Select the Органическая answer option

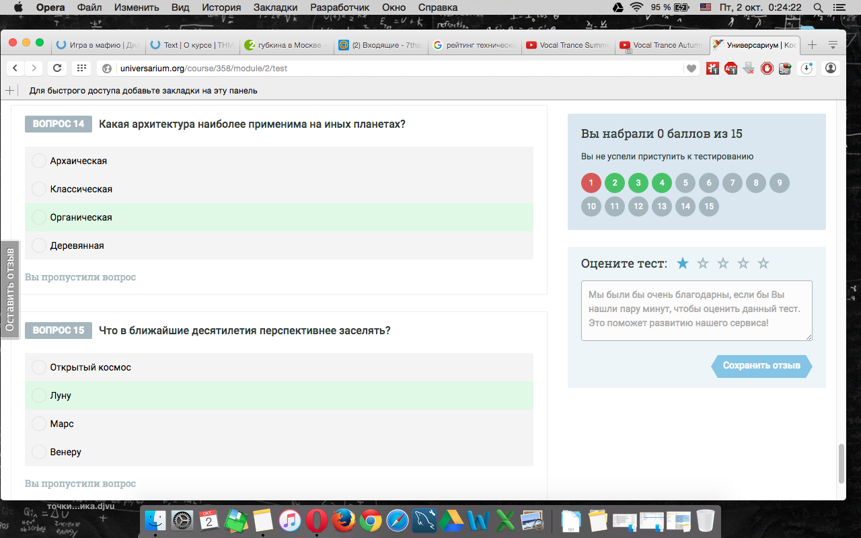[279, 217]
